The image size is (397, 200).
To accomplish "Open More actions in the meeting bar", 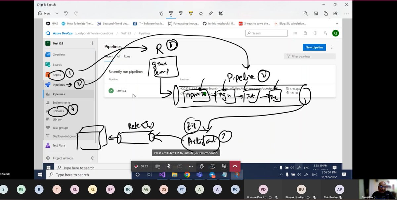I will (191, 166).
